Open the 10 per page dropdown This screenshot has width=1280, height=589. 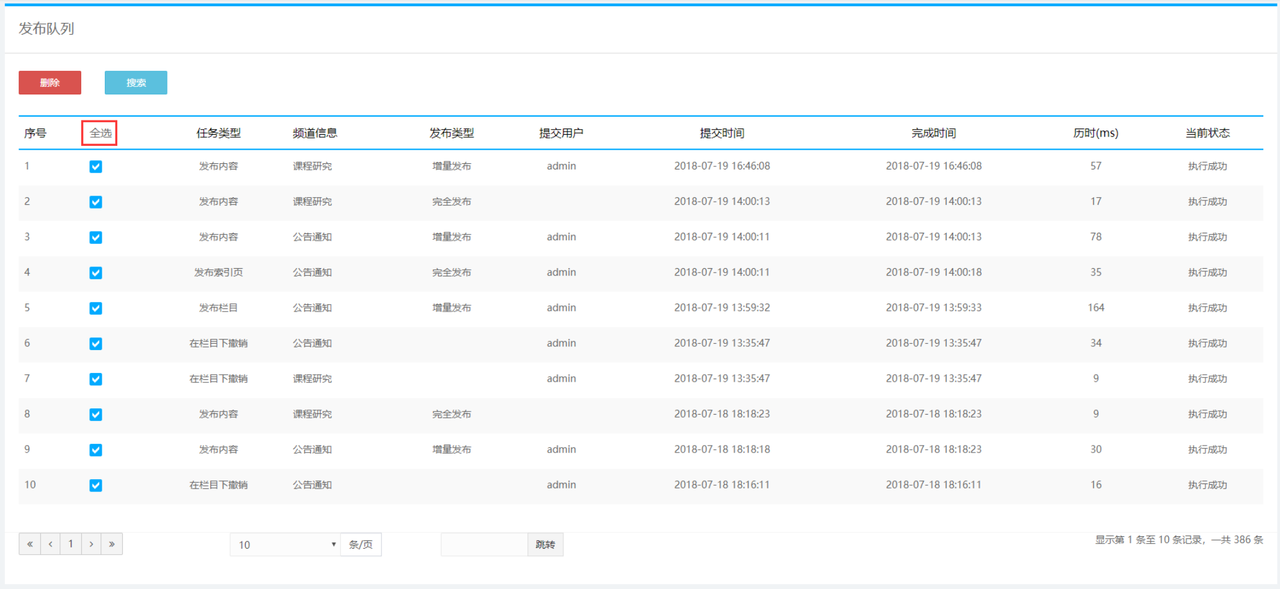tap(285, 545)
